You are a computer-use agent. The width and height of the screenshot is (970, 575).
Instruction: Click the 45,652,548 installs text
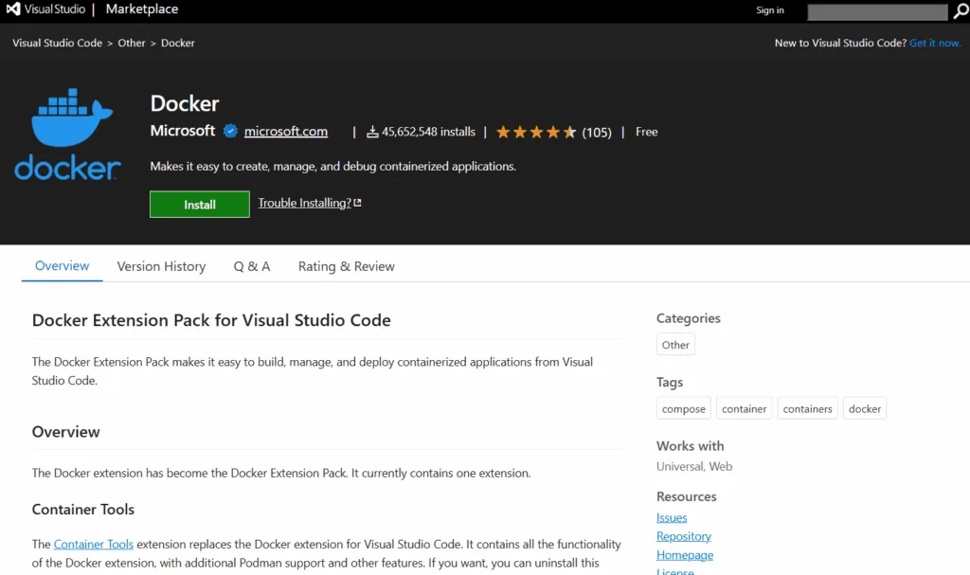[428, 132]
